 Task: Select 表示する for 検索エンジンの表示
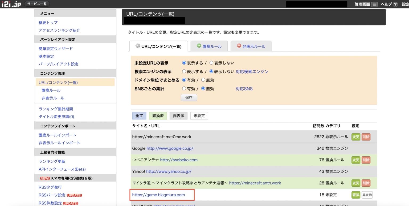[x=184, y=71]
